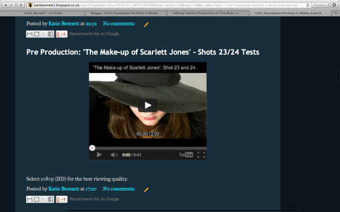Play video with the large center play button

pos(148,105)
